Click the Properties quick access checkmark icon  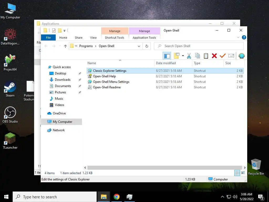tap(54, 31)
